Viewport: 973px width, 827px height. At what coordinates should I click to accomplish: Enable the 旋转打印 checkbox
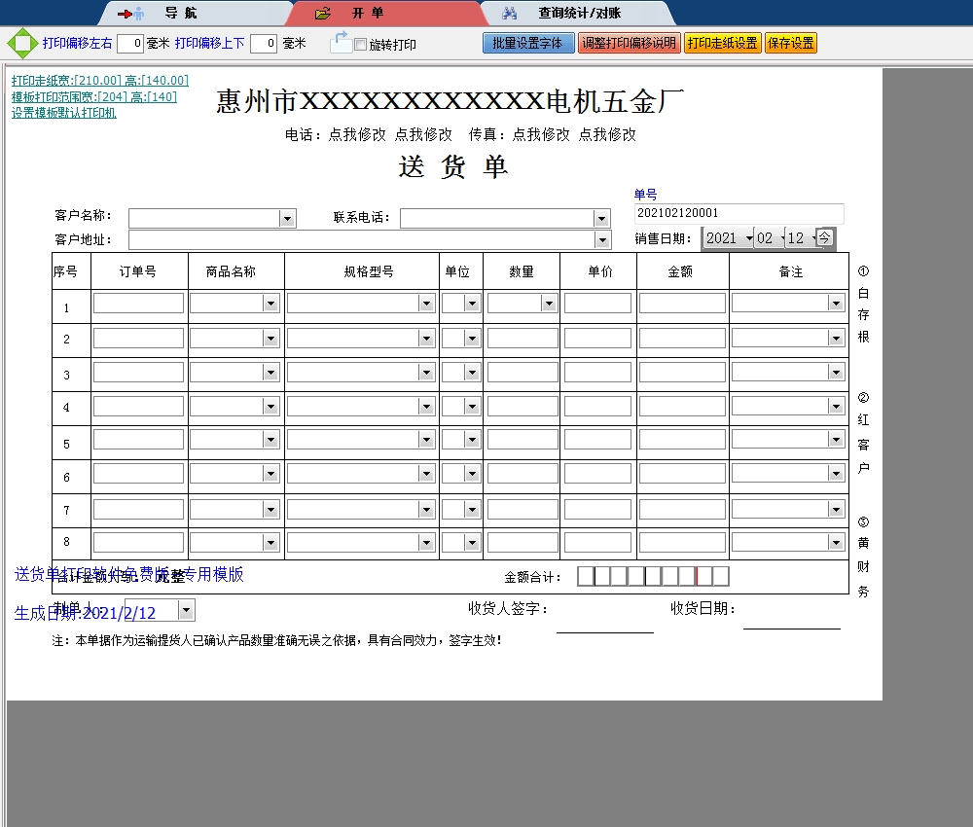click(x=361, y=45)
